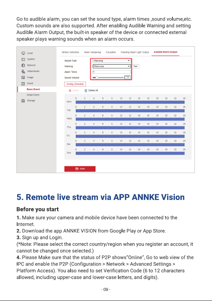Expand the Sound Type dropdown
This screenshot has height=301, width=212.
112,60
